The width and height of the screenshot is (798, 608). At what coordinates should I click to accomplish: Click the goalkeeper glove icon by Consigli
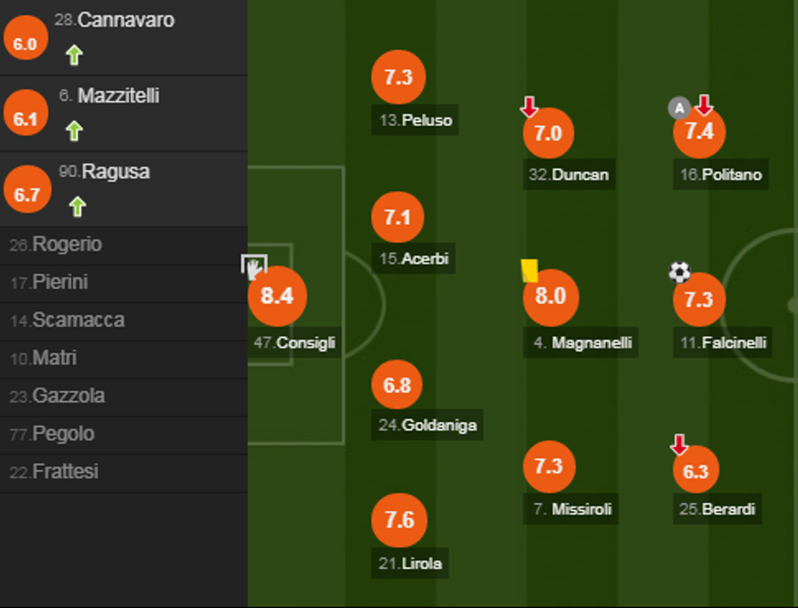pos(254,266)
